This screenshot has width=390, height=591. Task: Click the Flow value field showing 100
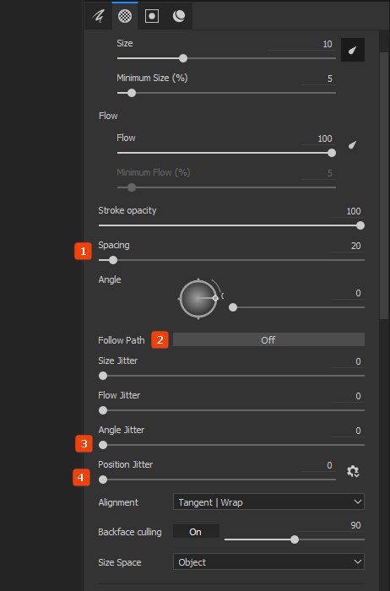(x=319, y=138)
